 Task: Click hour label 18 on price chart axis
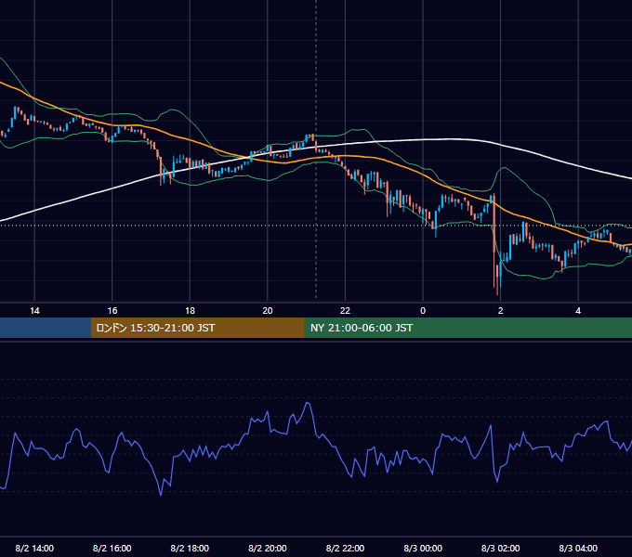click(x=190, y=311)
